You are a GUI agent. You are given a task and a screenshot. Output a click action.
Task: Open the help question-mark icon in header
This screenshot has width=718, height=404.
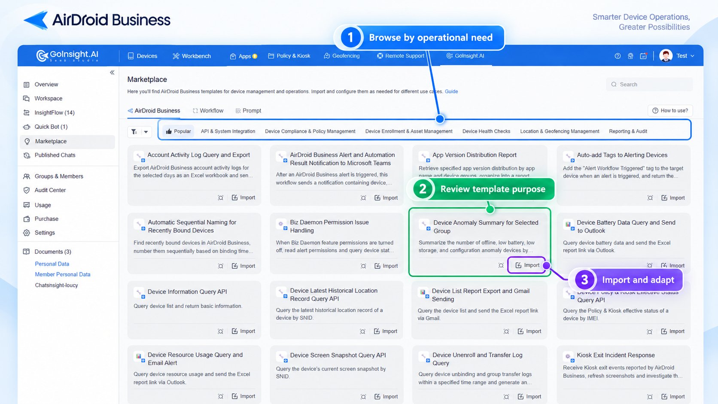618,56
